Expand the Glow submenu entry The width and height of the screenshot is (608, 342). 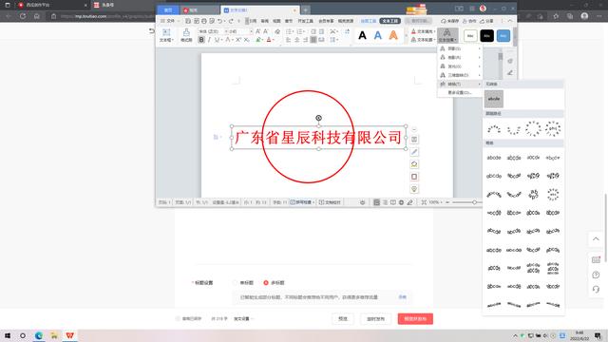point(460,66)
